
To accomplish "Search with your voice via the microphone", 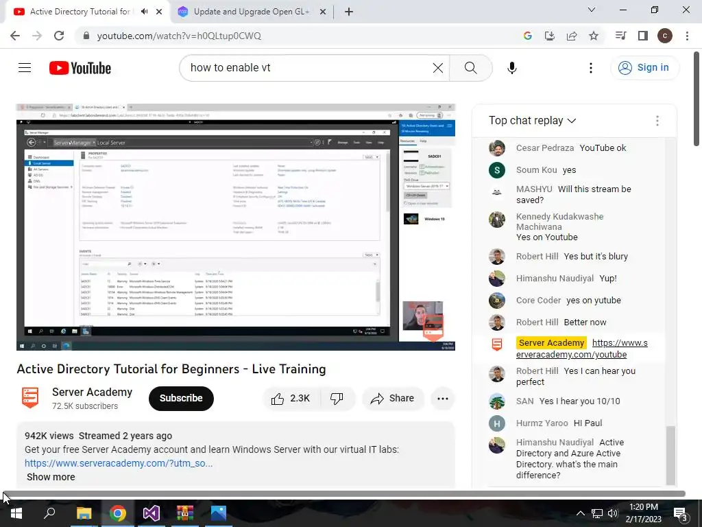I will (512, 68).
